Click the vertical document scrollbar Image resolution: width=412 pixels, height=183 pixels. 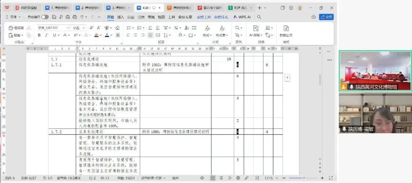(x=320, y=80)
